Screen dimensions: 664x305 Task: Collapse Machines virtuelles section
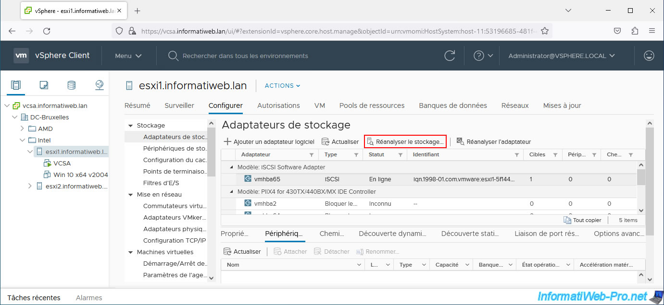(x=130, y=252)
